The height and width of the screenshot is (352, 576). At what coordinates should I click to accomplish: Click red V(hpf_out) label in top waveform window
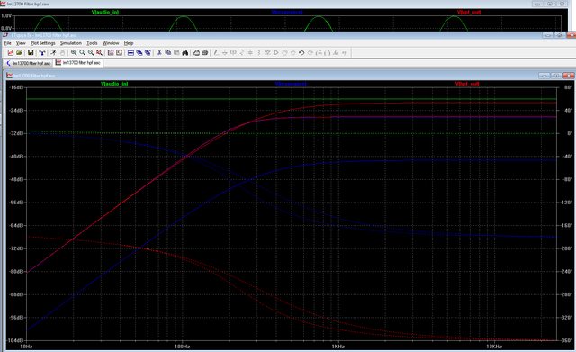coord(469,12)
